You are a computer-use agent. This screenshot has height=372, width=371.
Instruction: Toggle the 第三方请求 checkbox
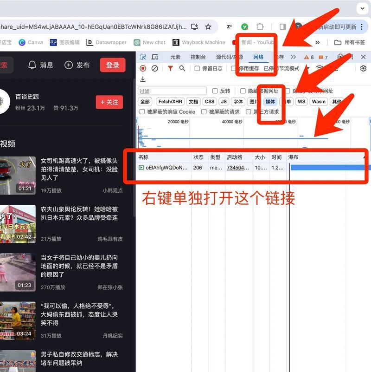248,112
